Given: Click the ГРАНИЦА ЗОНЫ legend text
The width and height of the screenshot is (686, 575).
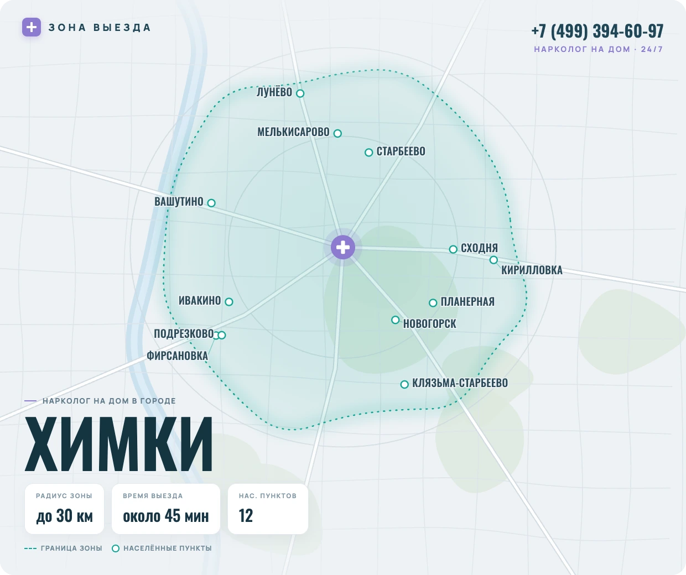Looking at the screenshot, I should coord(71,548).
